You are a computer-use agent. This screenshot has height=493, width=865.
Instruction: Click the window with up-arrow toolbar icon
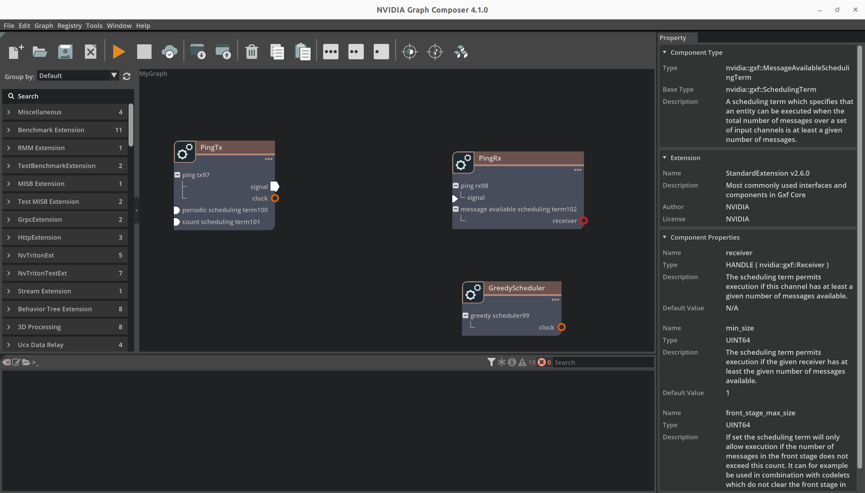pos(223,52)
